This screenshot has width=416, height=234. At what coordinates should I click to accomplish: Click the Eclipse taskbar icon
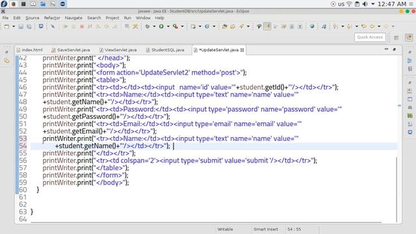point(62,4)
